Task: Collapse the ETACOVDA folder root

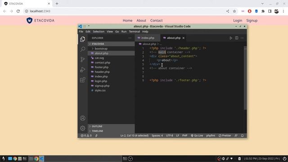Action: click(111, 44)
